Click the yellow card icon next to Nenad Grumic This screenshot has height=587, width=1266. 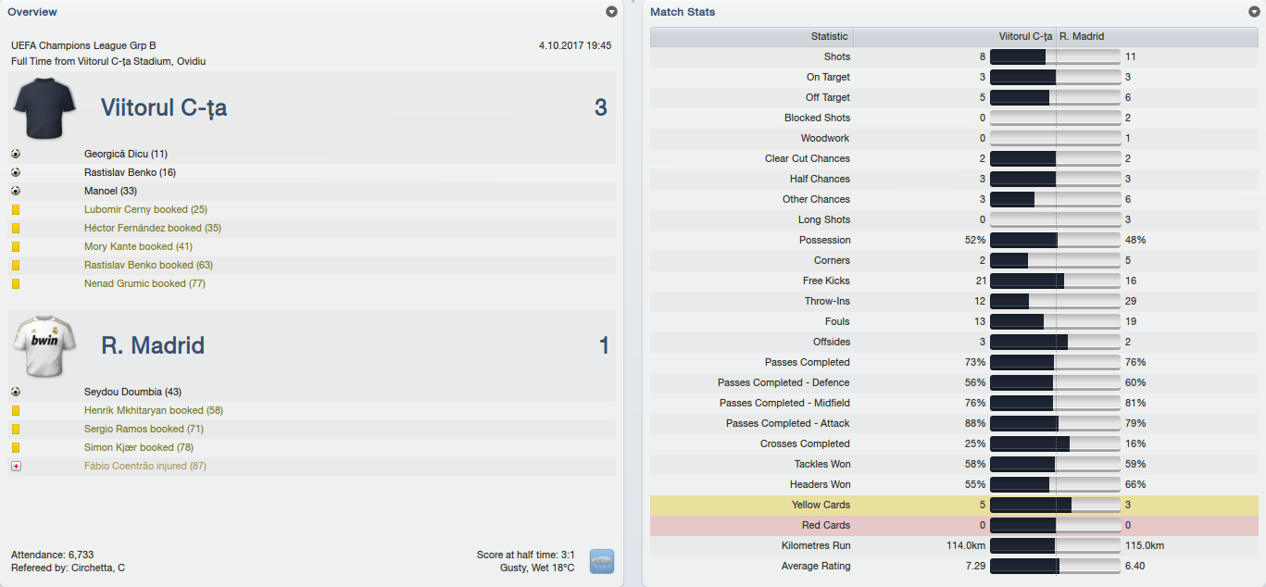click(16, 283)
